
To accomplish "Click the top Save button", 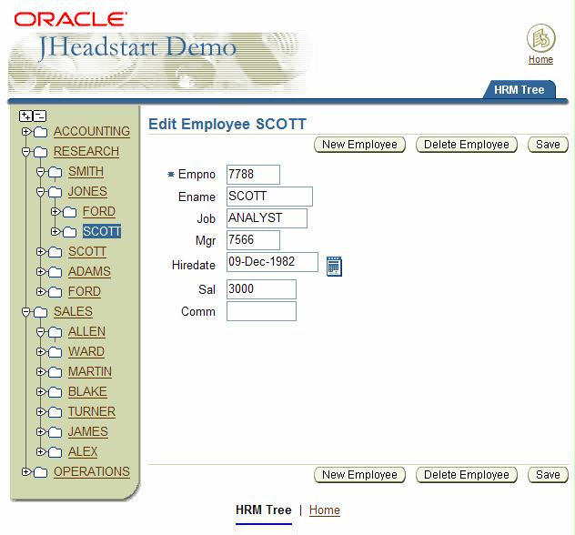I will pyautogui.click(x=548, y=145).
